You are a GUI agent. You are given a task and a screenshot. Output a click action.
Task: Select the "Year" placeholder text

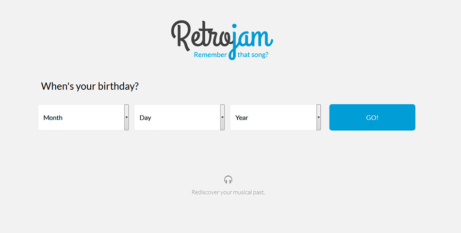(x=242, y=117)
